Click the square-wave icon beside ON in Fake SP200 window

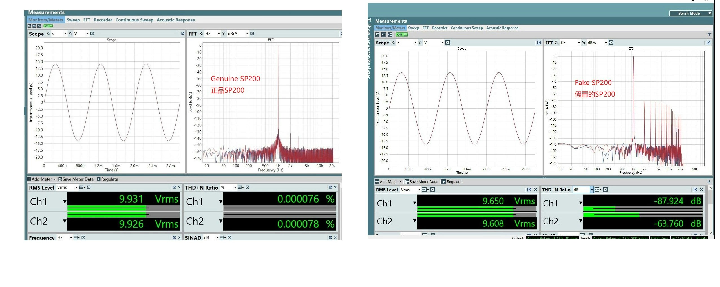click(384, 35)
